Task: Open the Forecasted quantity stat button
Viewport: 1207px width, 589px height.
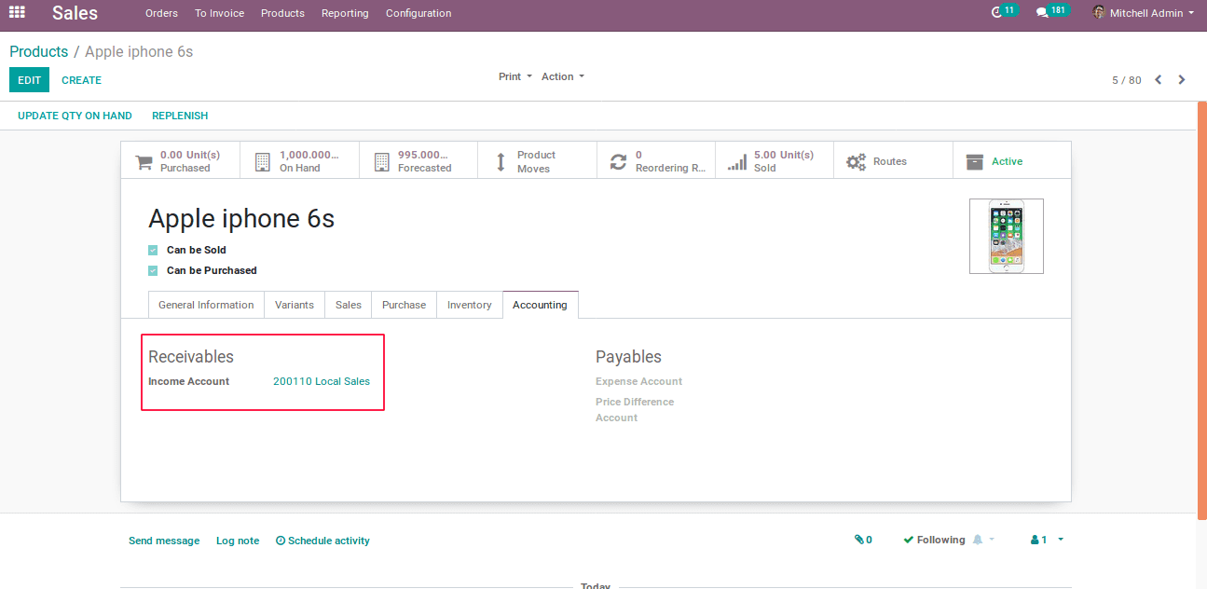Action: click(418, 161)
